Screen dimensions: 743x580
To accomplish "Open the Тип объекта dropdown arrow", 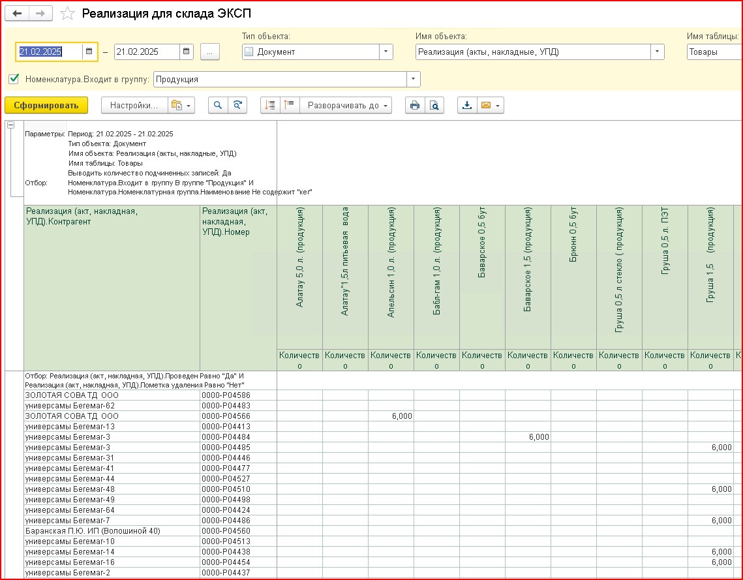I will [386, 52].
